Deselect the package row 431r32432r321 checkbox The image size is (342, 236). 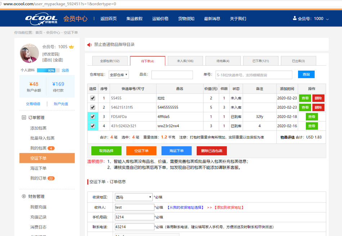(93, 126)
